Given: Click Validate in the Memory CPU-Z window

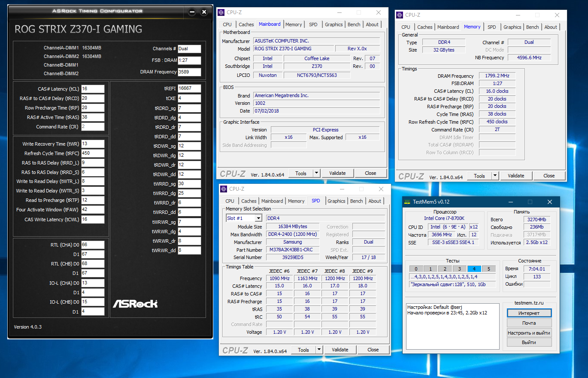Looking at the screenshot, I should (x=516, y=176).
